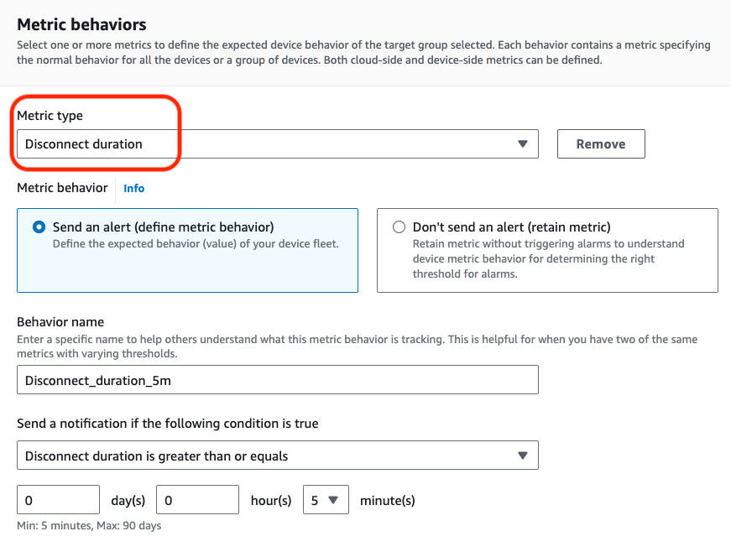Click the day(s) input field
Image resolution: width=731 pixels, height=552 pixels.
[x=58, y=499]
